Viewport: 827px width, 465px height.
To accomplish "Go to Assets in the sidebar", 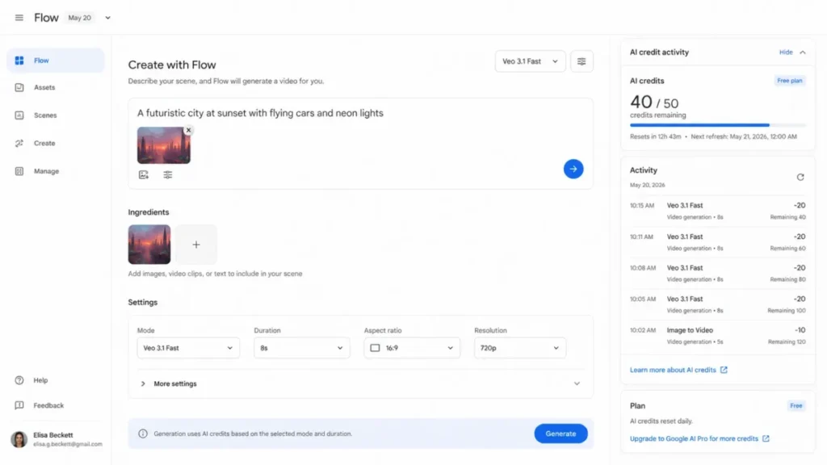I will (56, 87).
